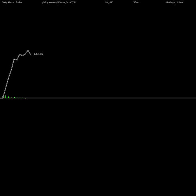Click the 'ish Forge Limit' header text

coord(174,2)
